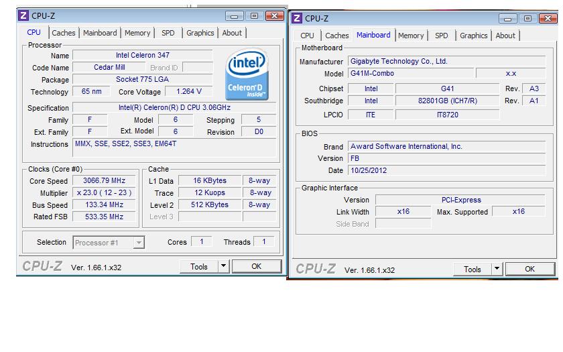Minimize the left CPU-Z window

click(235, 16)
